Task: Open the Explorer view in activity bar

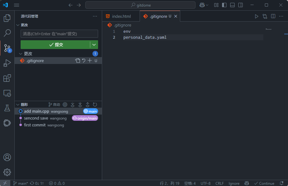Action: 7,18
